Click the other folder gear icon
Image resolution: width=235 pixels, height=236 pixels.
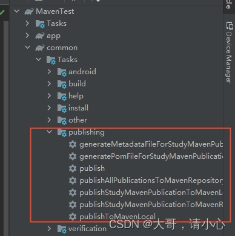(x=62, y=121)
